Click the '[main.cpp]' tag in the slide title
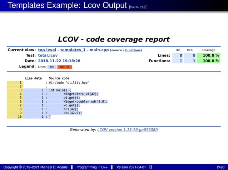 point(138,7)
